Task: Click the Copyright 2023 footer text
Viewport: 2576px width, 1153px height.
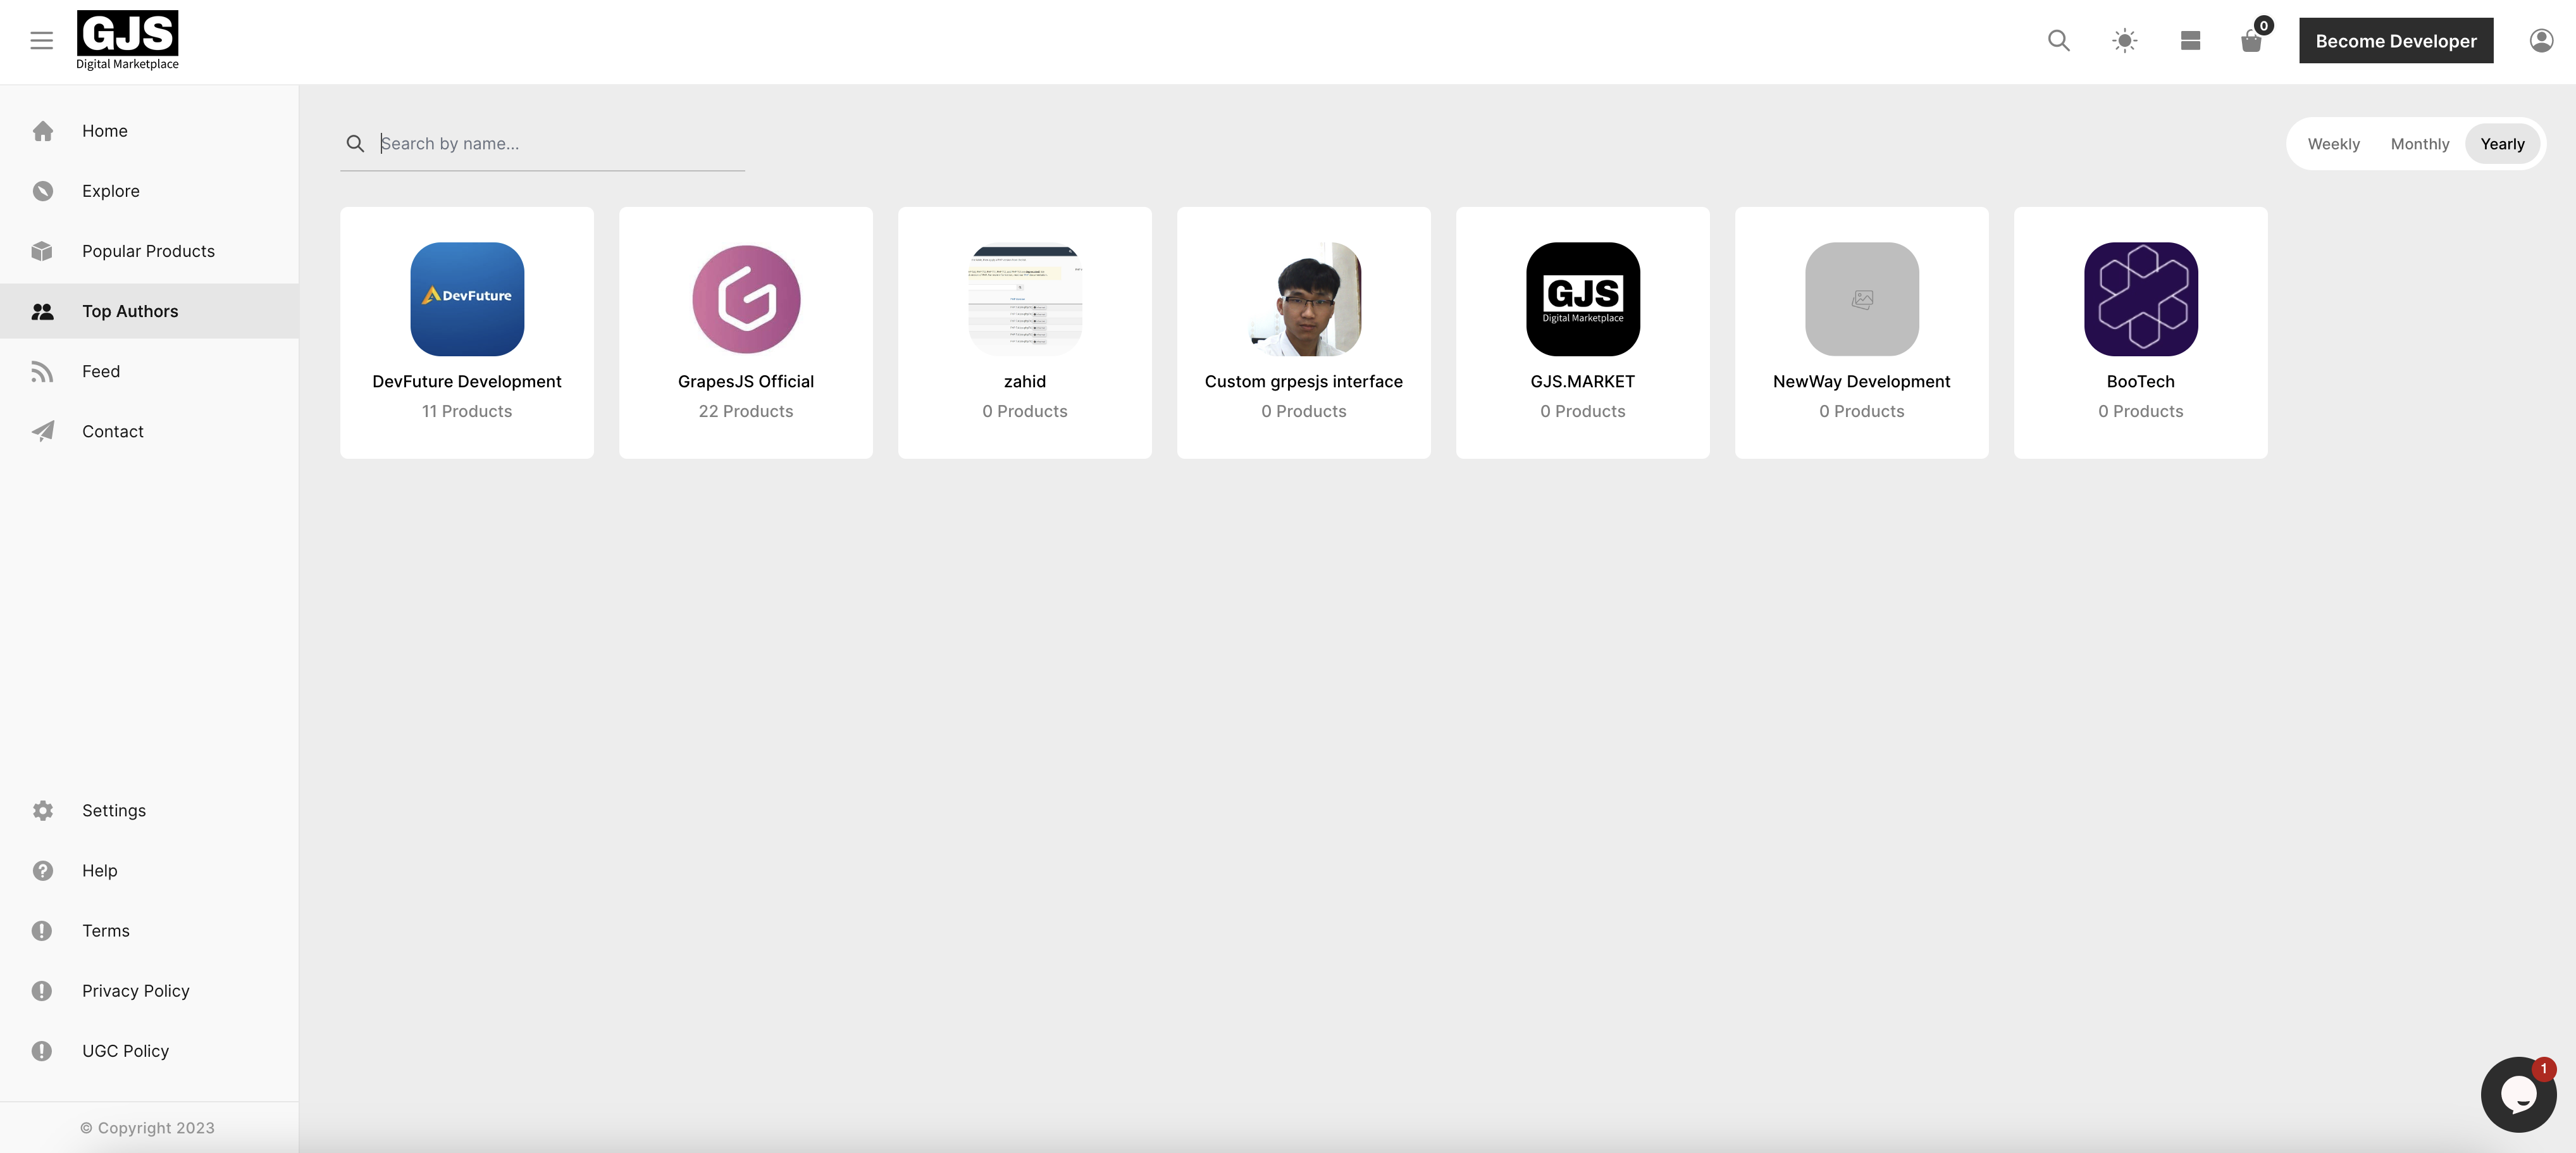Action: click(x=147, y=1127)
